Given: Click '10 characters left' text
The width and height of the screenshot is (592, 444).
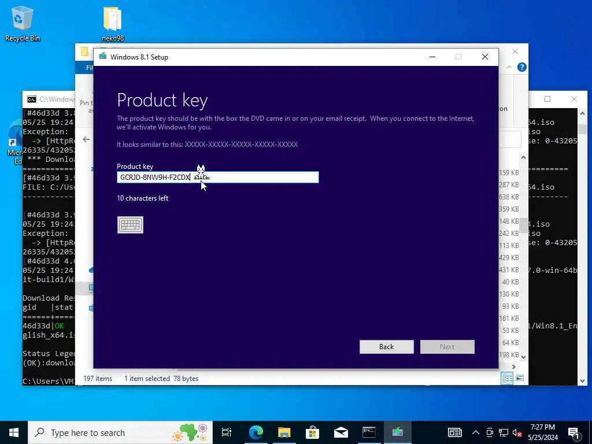Looking at the screenshot, I should (143, 198).
